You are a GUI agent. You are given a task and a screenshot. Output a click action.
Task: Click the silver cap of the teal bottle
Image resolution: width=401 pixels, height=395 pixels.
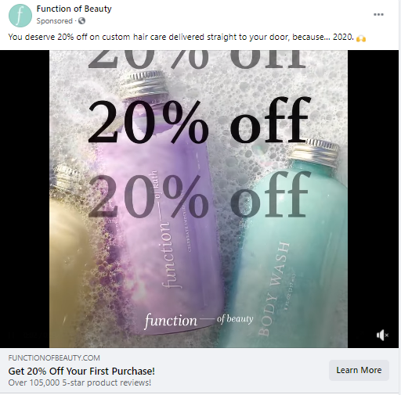(x=315, y=153)
